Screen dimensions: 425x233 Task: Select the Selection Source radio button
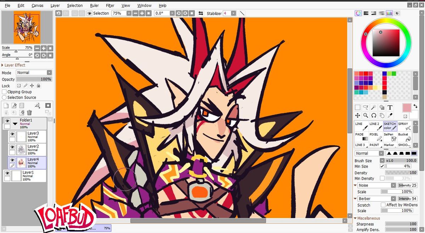tap(4, 97)
